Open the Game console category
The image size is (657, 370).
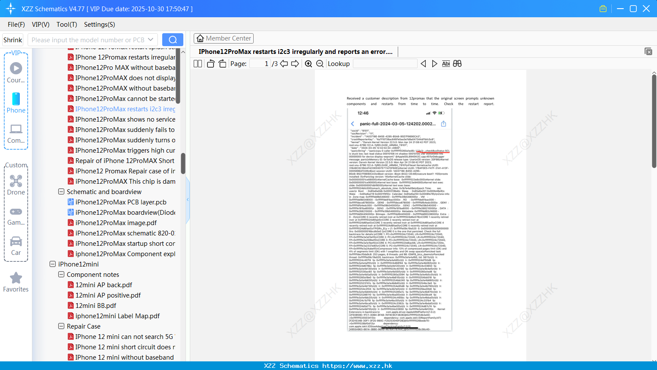point(16,216)
